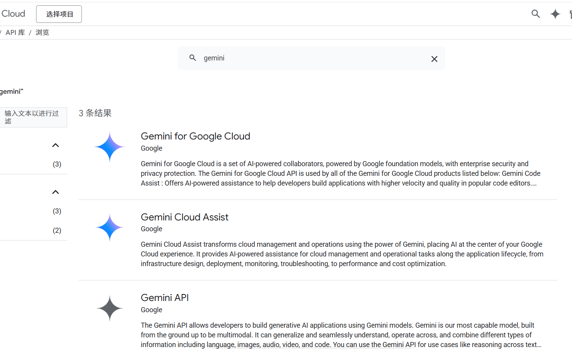The width and height of the screenshot is (572, 349).
Task: Click the gray Gemini API sparkle logo
Action: (110, 308)
